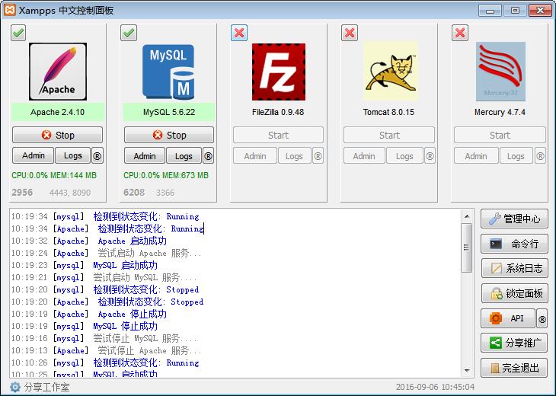Click the ® icon beside Apache Logs
The image size is (556, 396).
97,155
